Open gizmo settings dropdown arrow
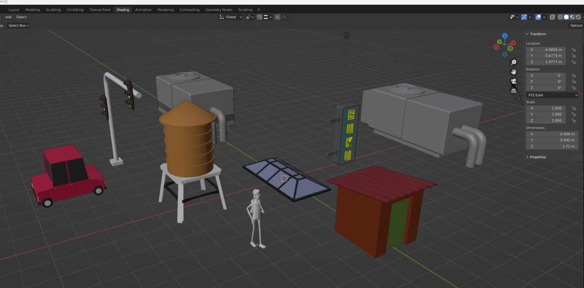The height and width of the screenshot is (288, 584). [530, 17]
